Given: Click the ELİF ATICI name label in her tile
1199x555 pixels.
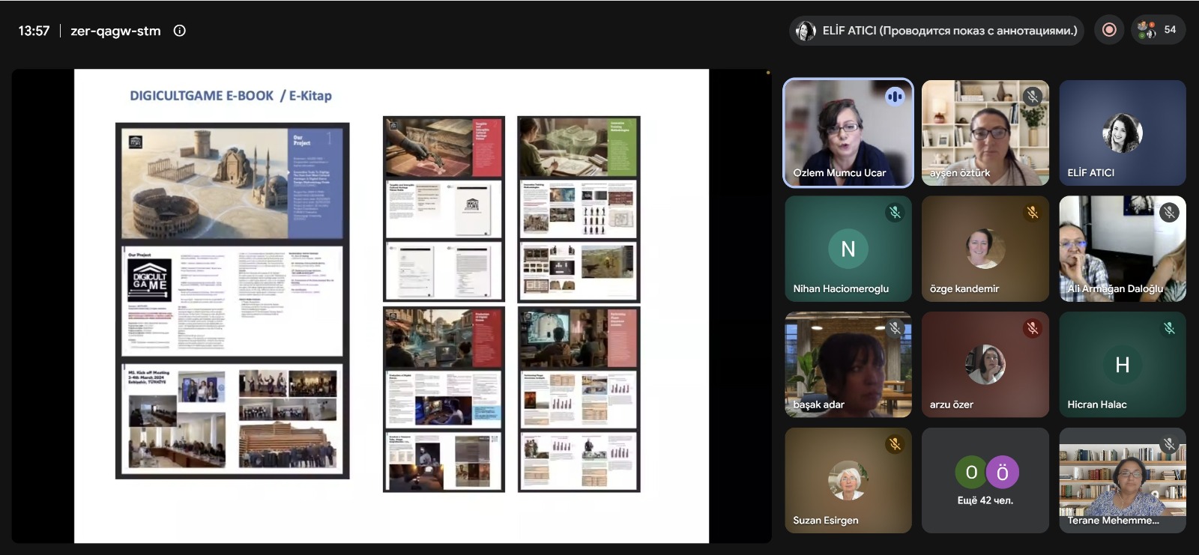Looking at the screenshot, I should click(x=1091, y=172).
